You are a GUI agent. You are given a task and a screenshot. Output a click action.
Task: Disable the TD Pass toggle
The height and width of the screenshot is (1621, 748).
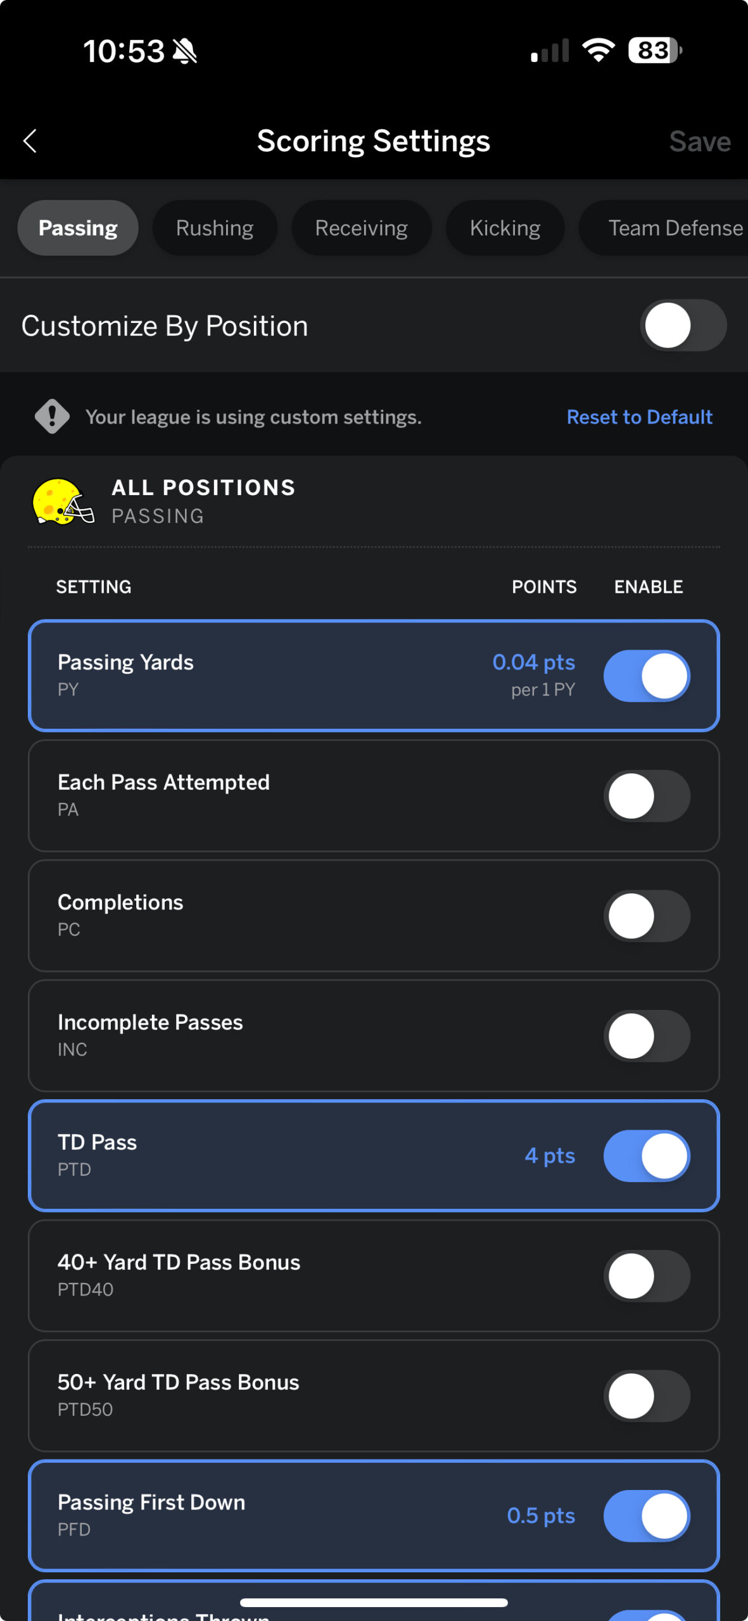647,1156
